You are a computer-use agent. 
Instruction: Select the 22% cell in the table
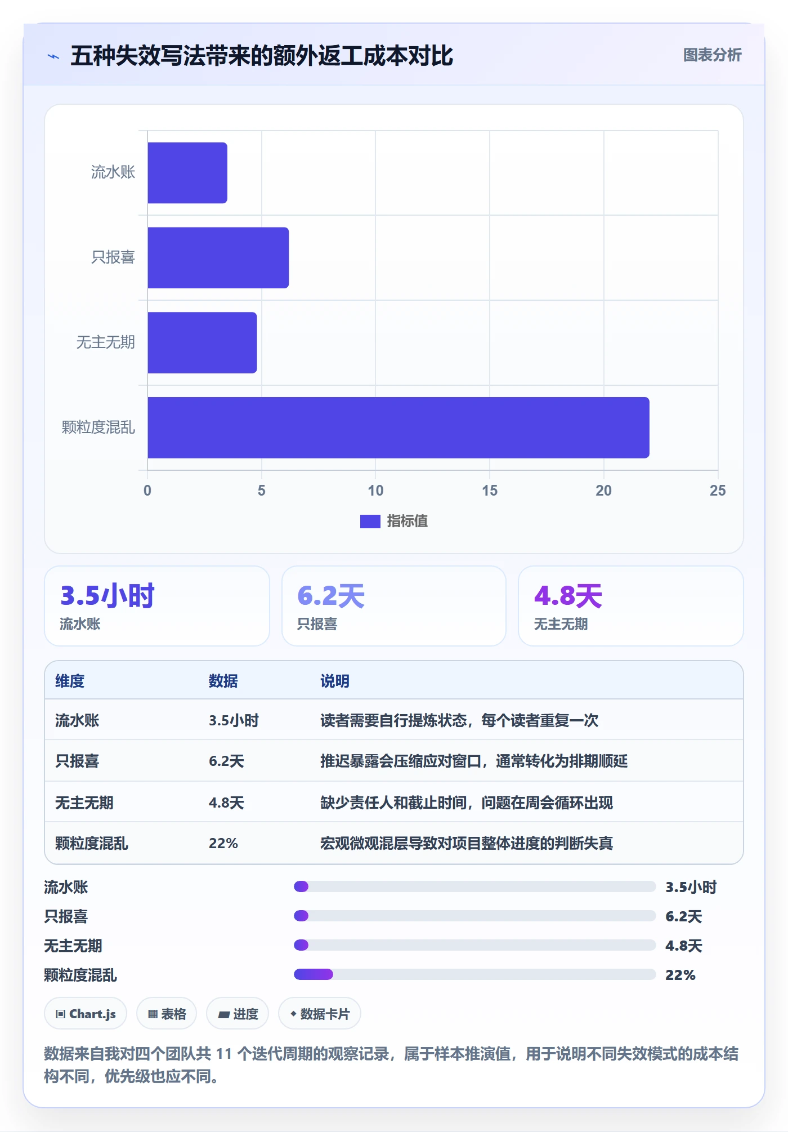pyautogui.click(x=223, y=843)
